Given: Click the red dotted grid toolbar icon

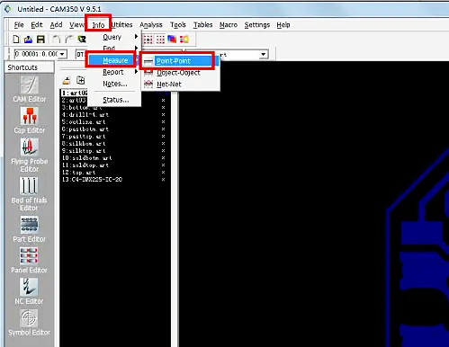Looking at the screenshot, I should click(x=160, y=40).
